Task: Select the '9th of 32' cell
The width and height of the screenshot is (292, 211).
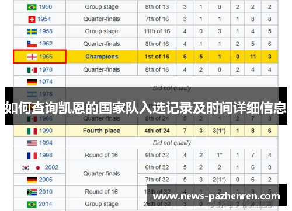Action: pos(157,155)
